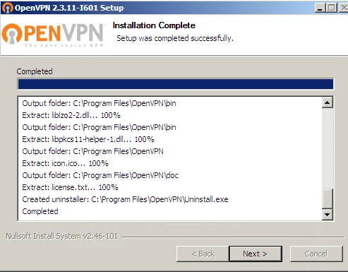
Task: Click the disabled < Back button
Action: pyautogui.click(x=203, y=254)
